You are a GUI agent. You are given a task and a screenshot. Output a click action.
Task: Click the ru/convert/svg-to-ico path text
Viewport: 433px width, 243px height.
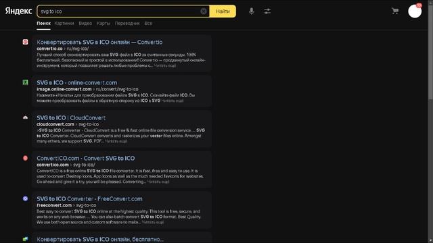coord(117,89)
